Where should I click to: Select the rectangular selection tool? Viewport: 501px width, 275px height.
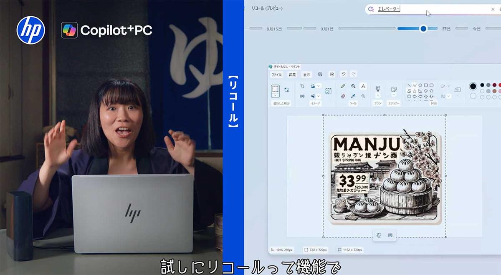tap(275, 89)
